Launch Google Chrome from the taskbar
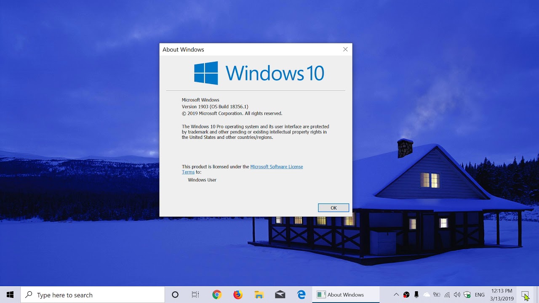539x303 pixels. (217, 295)
